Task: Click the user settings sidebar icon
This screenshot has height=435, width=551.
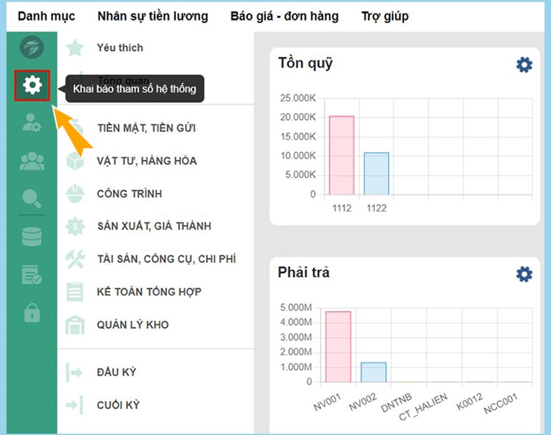Action: pos(32,124)
